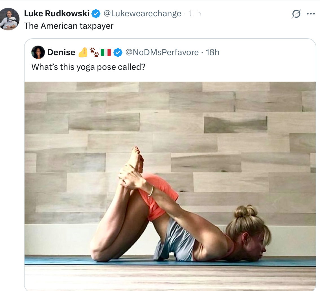This screenshot has width=320, height=291.
Task: Click Denise's small profile avatar
Action: click(x=38, y=52)
